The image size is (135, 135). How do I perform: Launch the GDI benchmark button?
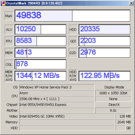73,41
